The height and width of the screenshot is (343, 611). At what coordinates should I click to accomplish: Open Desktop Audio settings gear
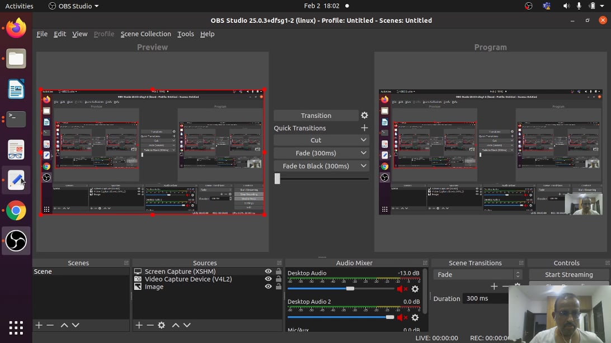pyautogui.click(x=415, y=289)
